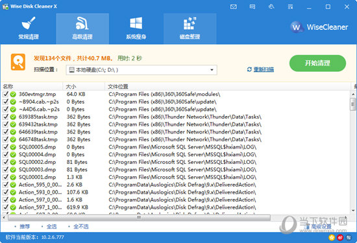Click the yellow star icon in status bar
Screen dimensions: 357x243
(332, 238)
